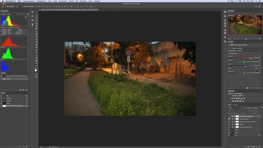The image size is (263, 148).
Task: Select the Lasso tool
Action: click(x=37, y=18)
